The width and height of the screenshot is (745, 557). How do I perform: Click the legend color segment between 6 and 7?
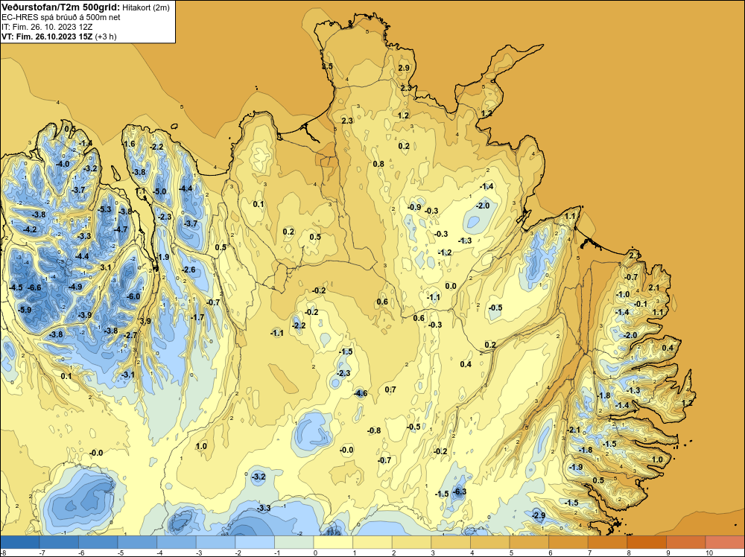[x=568, y=542]
